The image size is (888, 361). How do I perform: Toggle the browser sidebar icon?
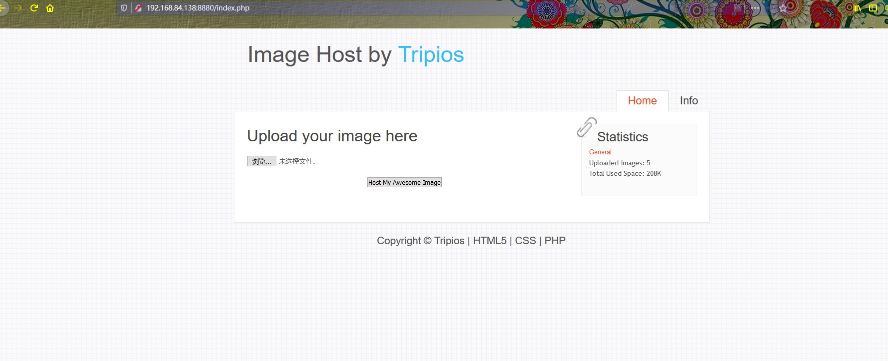[873, 8]
